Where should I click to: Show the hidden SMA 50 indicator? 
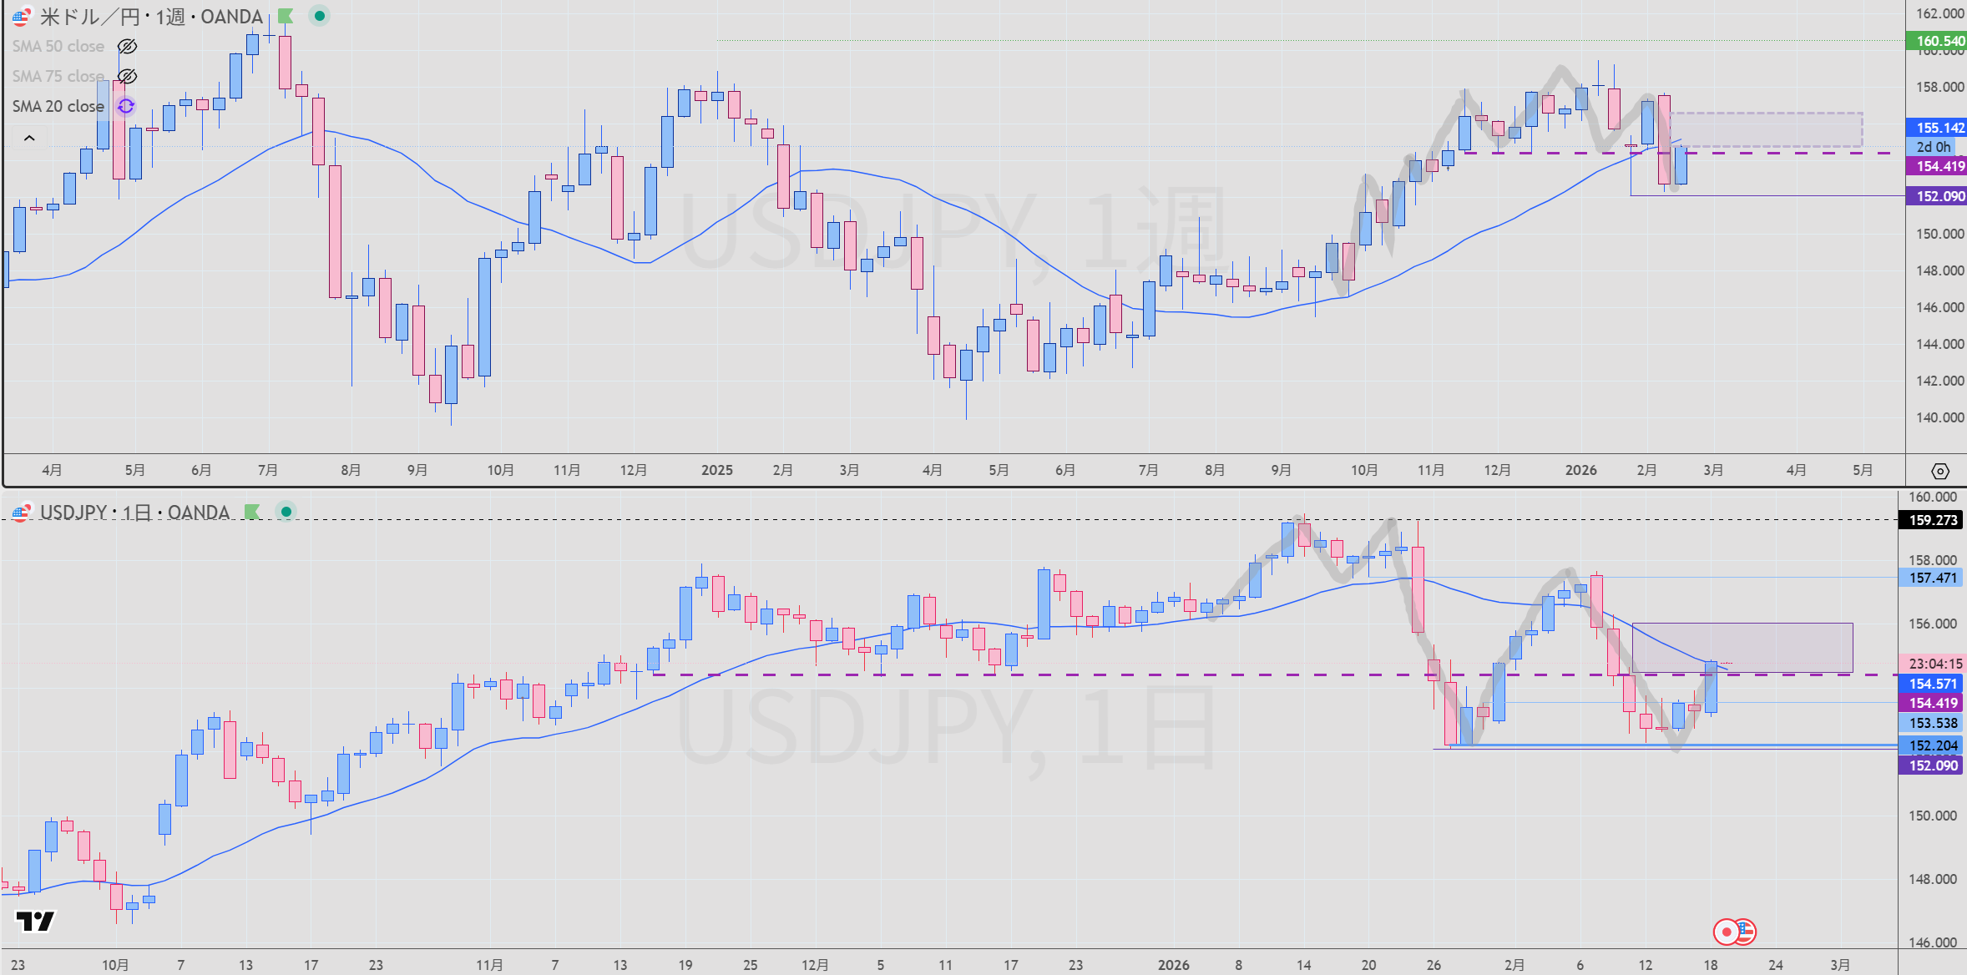(127, 47)
